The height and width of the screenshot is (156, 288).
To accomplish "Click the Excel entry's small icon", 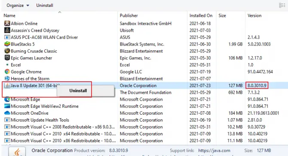I will click(7, 65).
